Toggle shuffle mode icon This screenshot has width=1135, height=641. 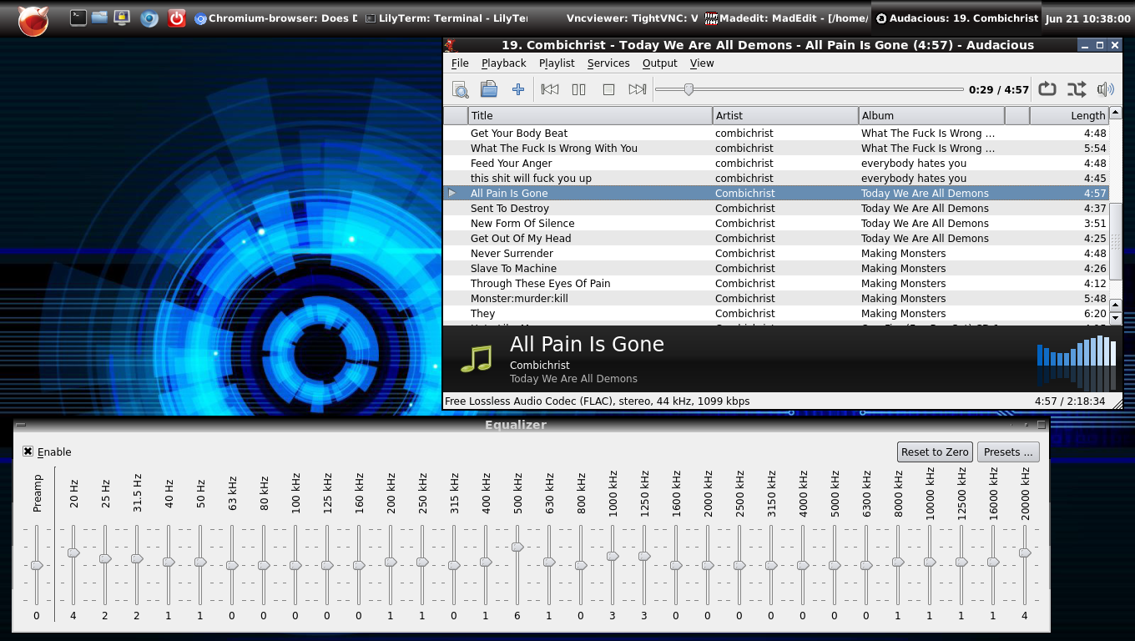point(1077,89)
